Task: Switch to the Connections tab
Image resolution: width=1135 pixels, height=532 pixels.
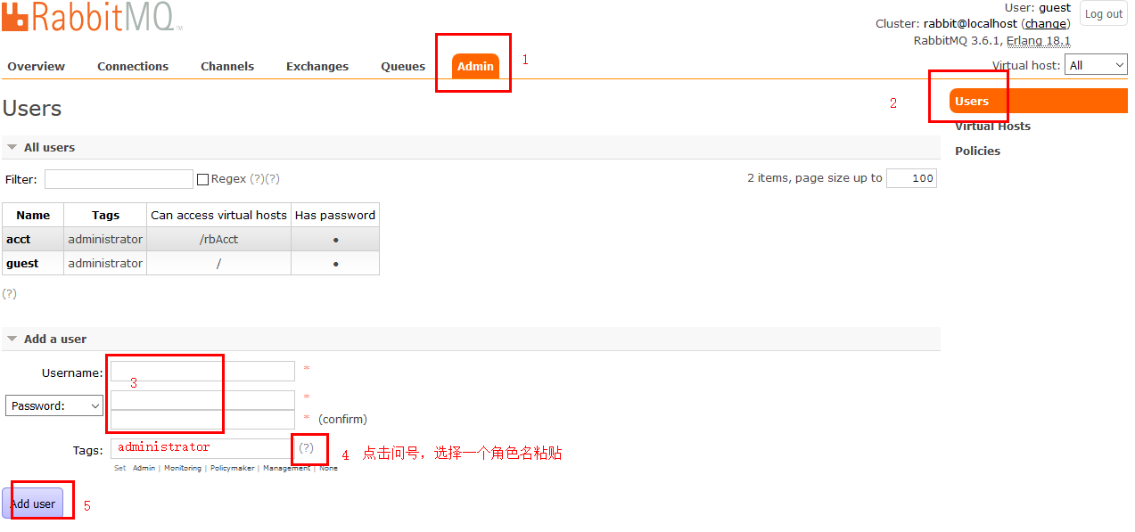Action: (x=133, y=66)
